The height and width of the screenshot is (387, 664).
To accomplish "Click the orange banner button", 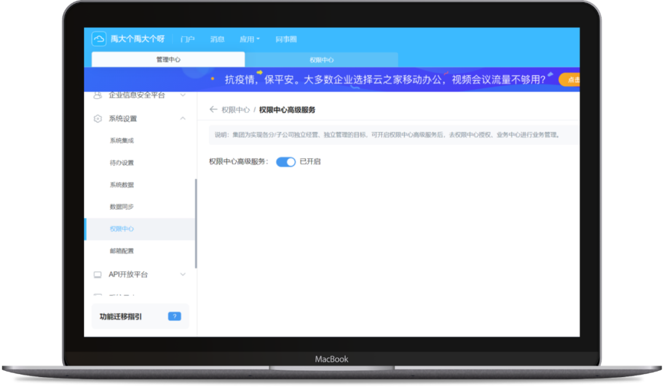I will [x=569, y=80].
